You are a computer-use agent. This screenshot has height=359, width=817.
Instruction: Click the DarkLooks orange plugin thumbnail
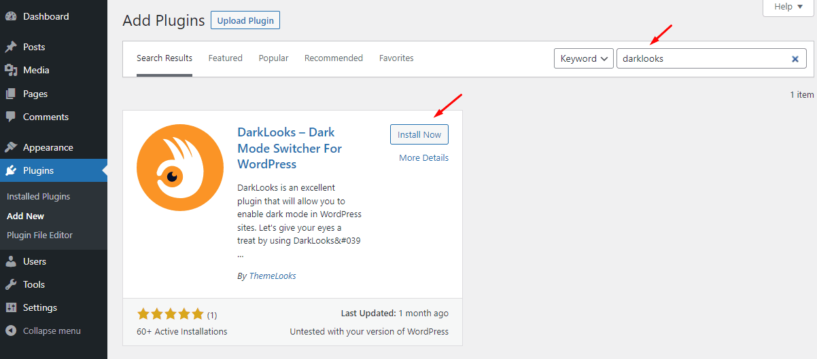[x=180, y=168]
